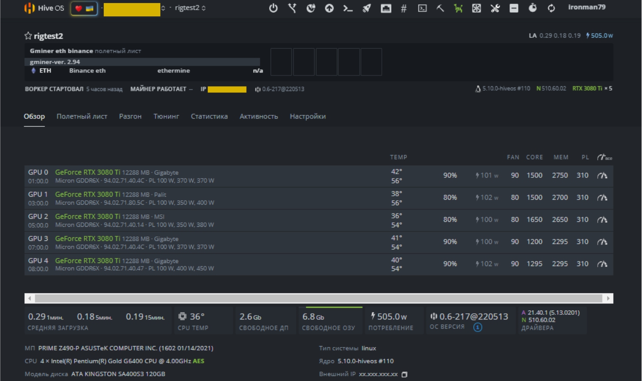642x381 pixels.
Task: Click GPU 4 core clock value 1295
Action: [534, 264]
